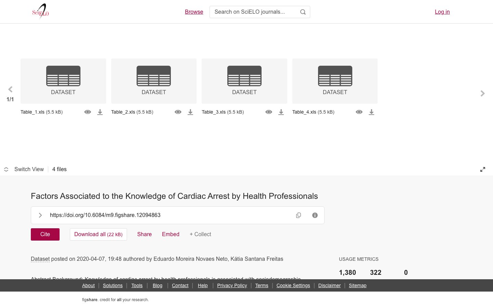
Task: Open Disclaimer footer link
Action: [329, 285]
